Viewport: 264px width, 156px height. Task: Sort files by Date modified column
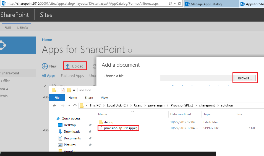point(181,114)
